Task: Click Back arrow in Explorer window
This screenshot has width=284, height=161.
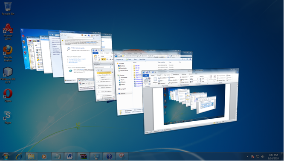Action: point(116,56)
